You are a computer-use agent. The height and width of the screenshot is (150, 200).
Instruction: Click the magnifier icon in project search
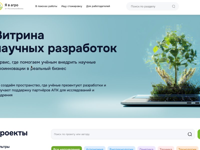pyautogui.click(x=190, y=134)
